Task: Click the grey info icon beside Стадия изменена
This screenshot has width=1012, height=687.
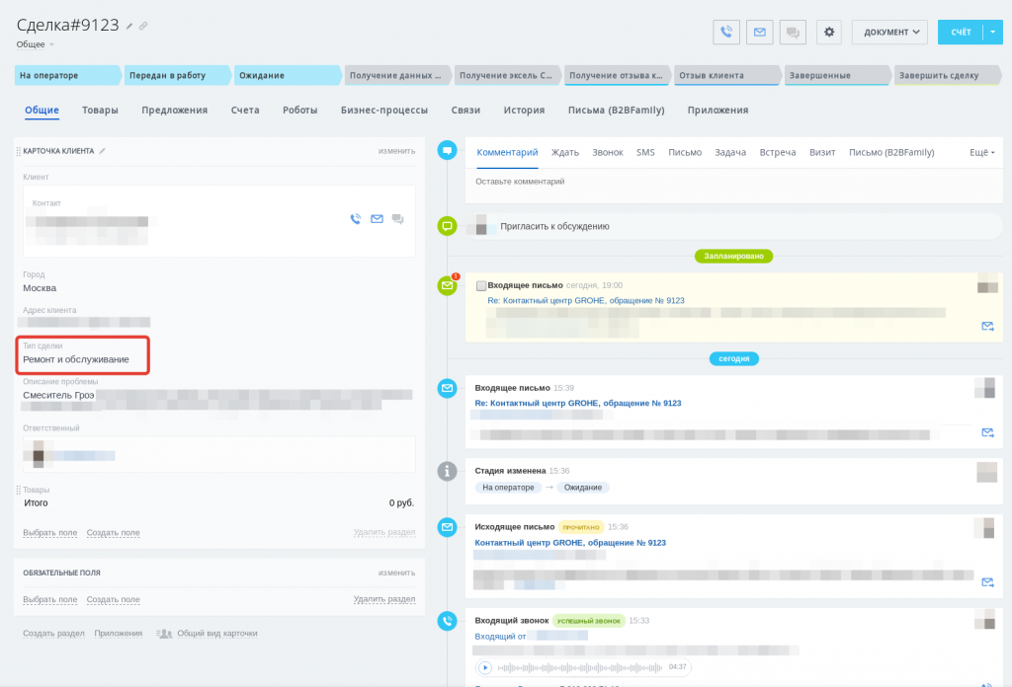Action: pyautogui.click(x=447, y=471)
